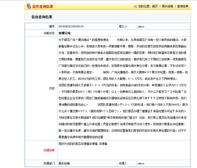Click the admin value beside 提交人

(141, 26)
